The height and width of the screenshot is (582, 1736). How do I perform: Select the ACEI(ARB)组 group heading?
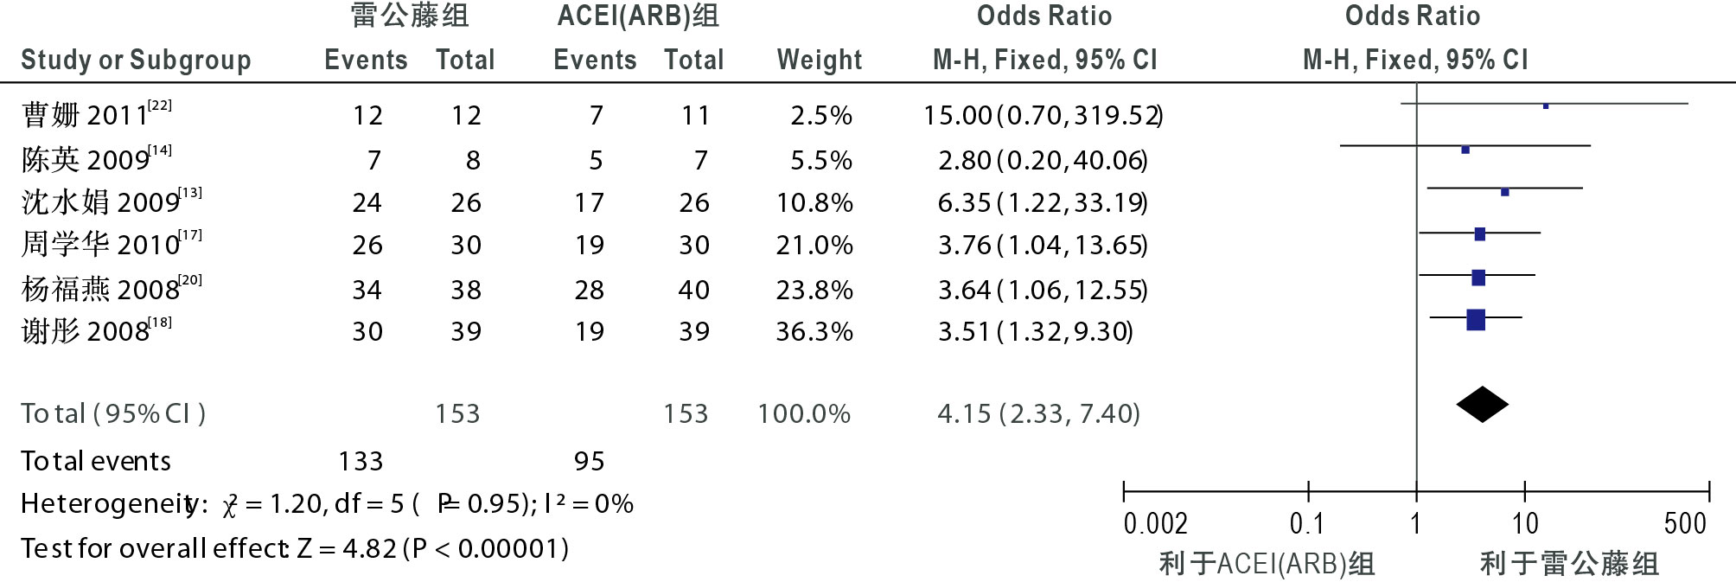coord(638,16)
